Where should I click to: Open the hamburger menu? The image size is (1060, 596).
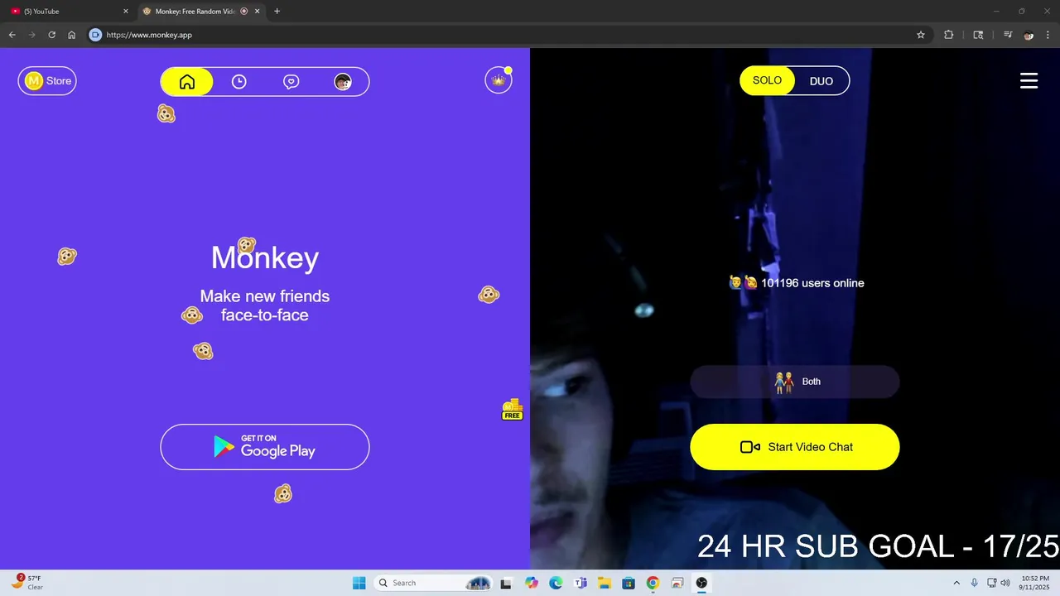1029,80
